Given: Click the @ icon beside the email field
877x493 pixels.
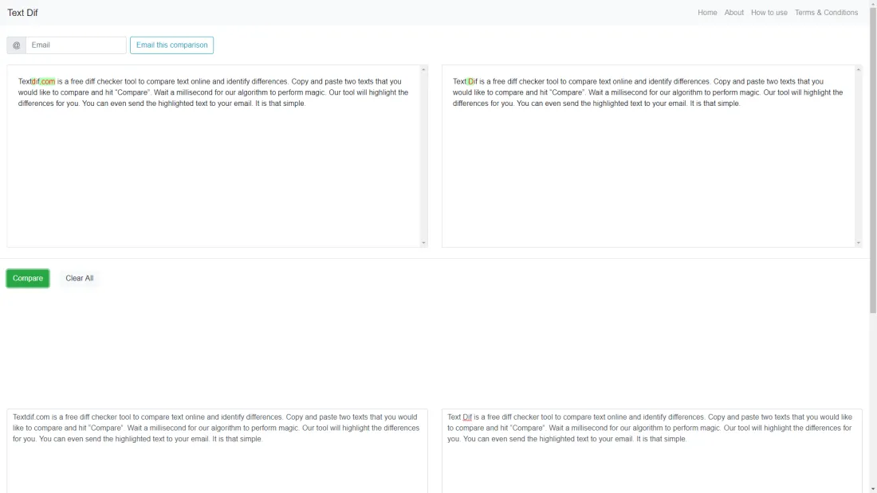Looking at the screenshot, I should [x=16, y=45].
